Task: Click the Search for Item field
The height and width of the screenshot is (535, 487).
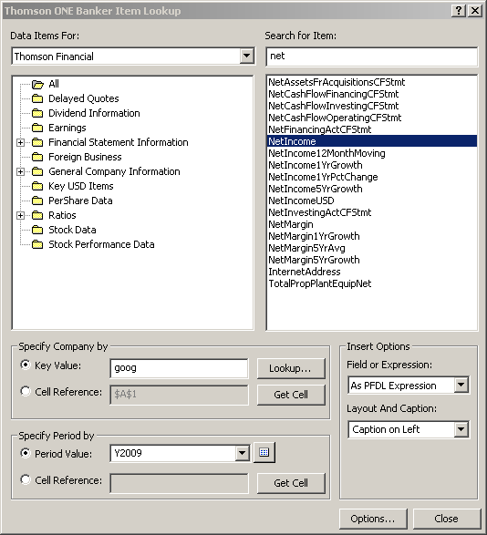Action: click(371, 57)
